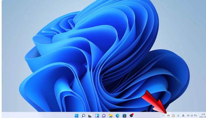The height and width of the screenshot is (118, 206).
Task: Expand hidden system tray icons chevron
Action: point(163,116)
